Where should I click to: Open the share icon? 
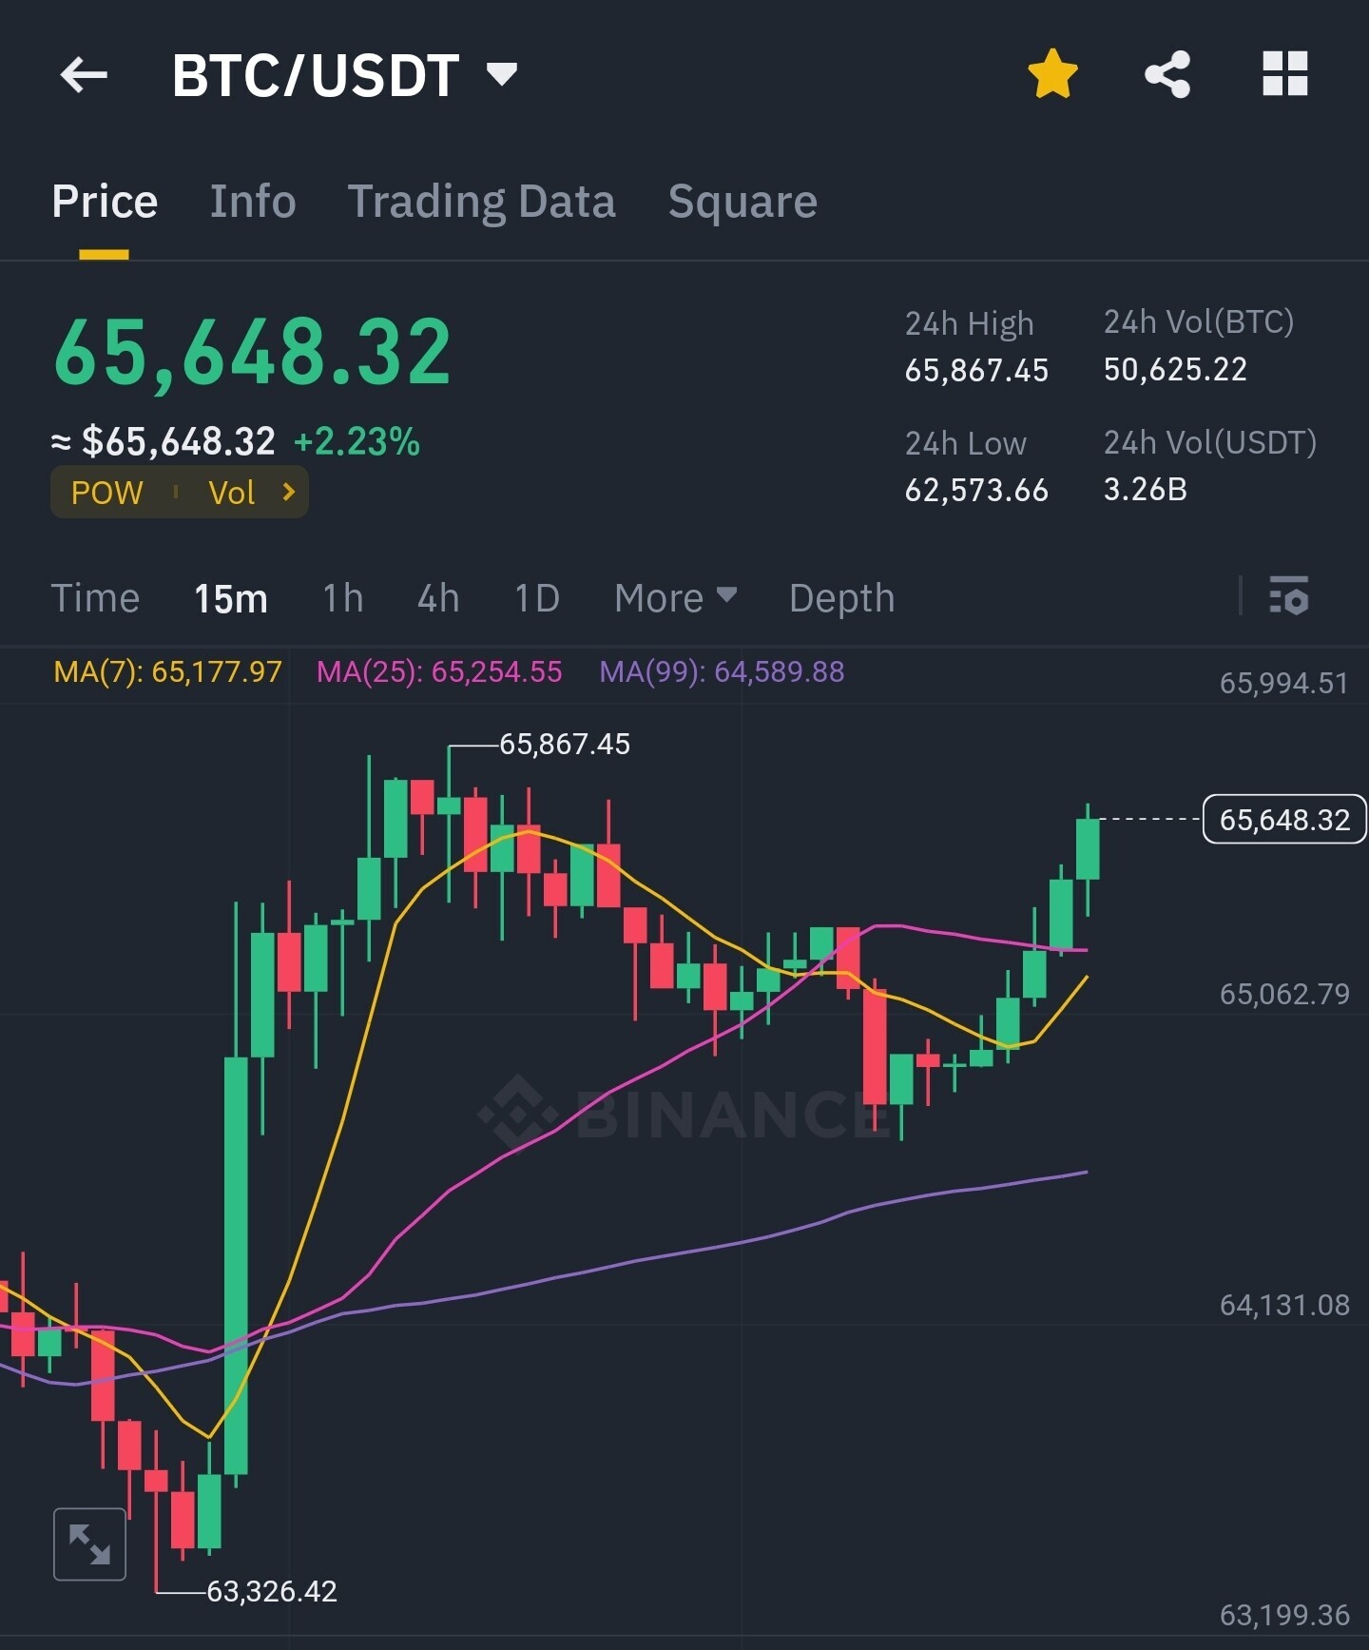click(1167, 74)
